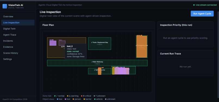Click the yellow barrier class legend dot

[84, 99]
